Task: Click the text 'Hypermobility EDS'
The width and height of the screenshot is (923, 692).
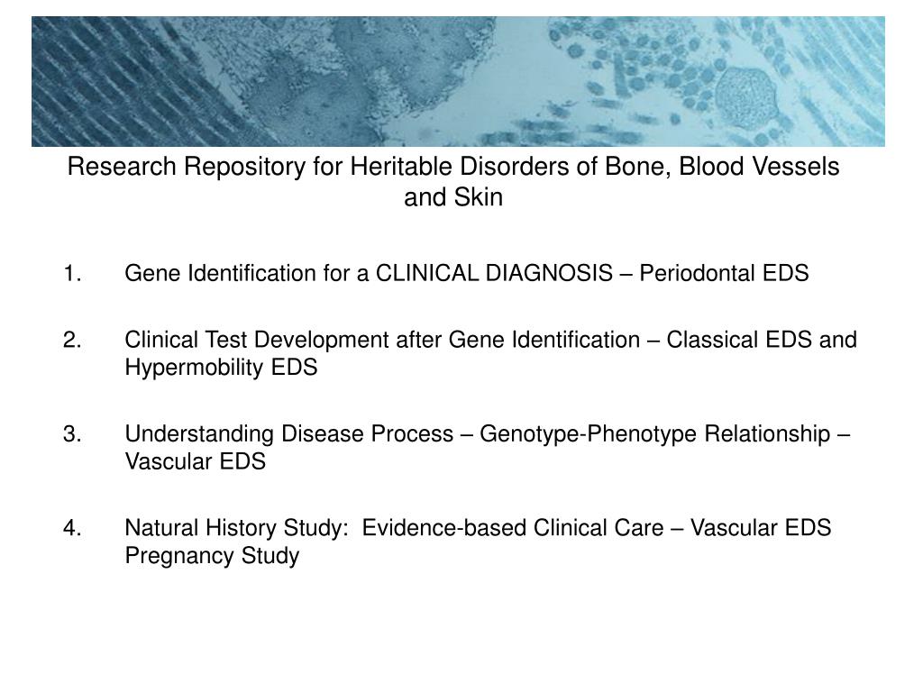Action: point(222,368)
